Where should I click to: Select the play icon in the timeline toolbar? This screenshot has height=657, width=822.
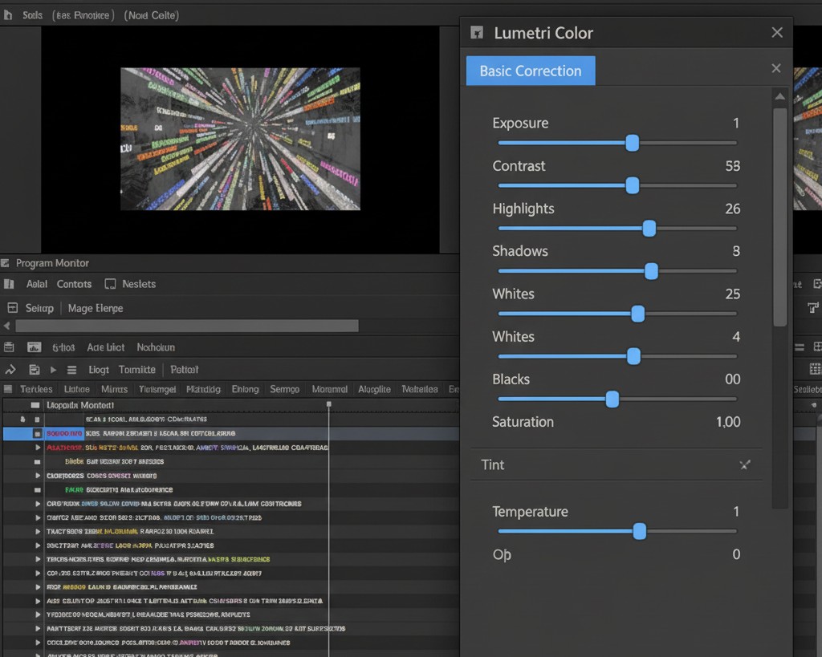pos(52,369)
